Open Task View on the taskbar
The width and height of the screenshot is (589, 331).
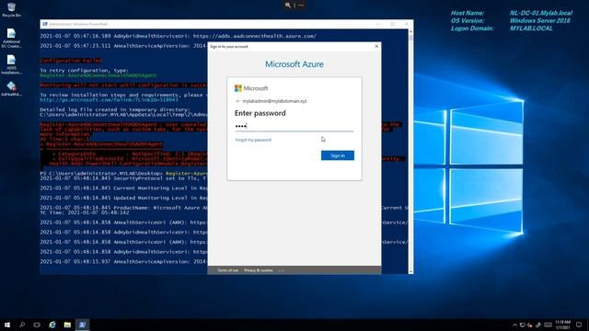[37, 325]
